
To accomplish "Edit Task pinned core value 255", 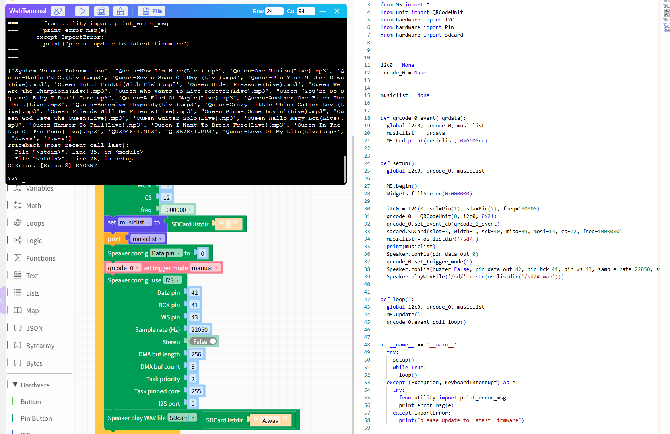I will tap(196, 391).
